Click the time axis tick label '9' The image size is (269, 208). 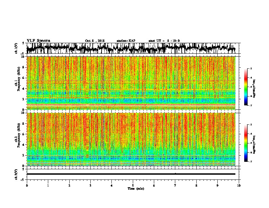click(217, 186)
